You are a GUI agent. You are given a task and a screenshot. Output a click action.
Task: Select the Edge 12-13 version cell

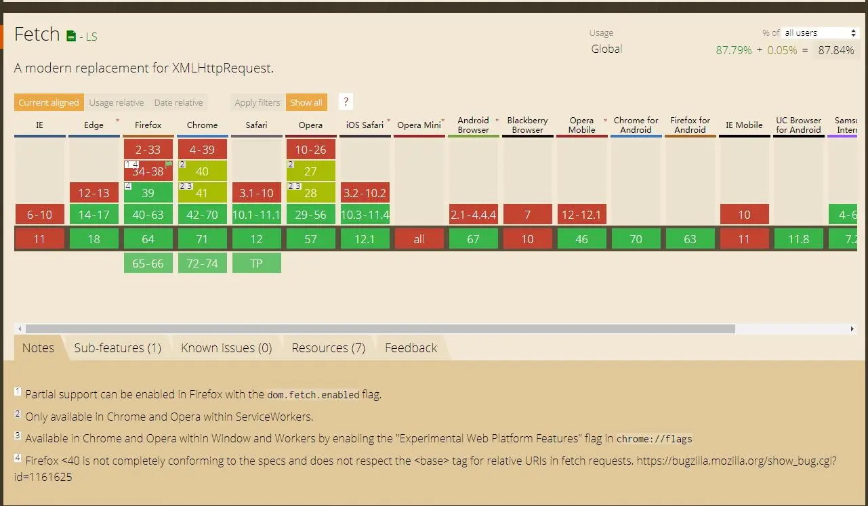[94, 193]
